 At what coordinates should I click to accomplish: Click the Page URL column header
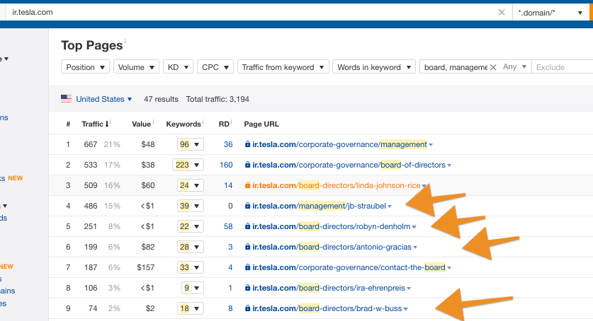(x=261, y=124)
